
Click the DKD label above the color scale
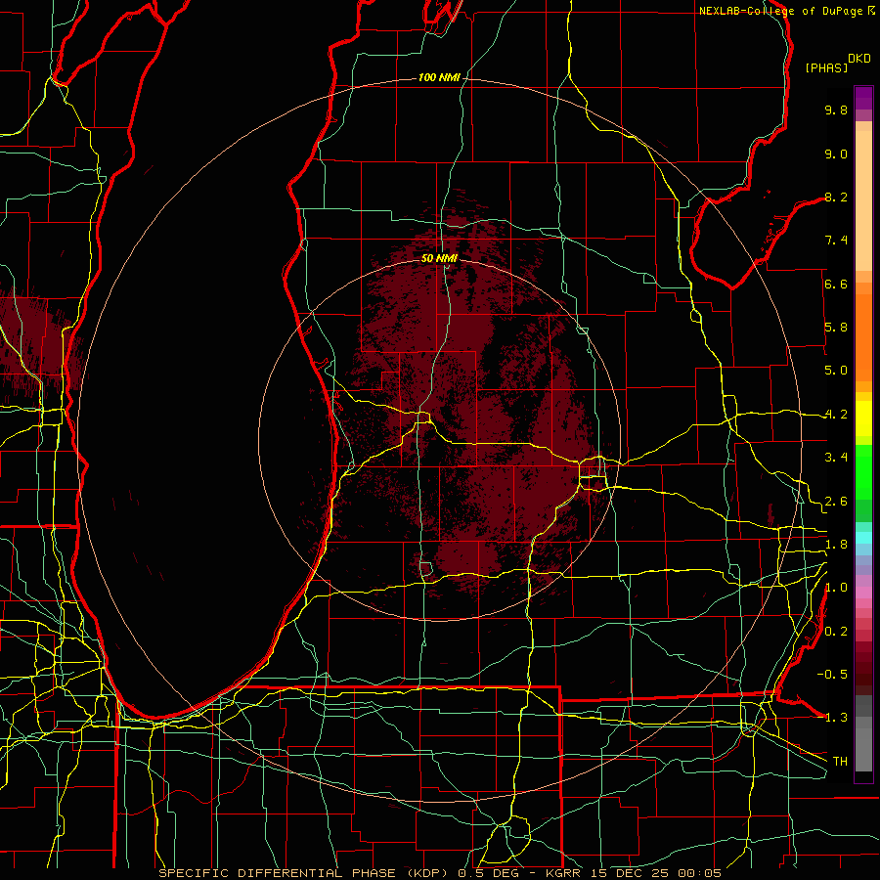[x=859, y=59]
